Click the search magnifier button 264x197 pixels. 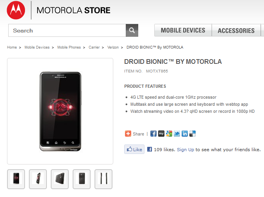click(132, 30)
